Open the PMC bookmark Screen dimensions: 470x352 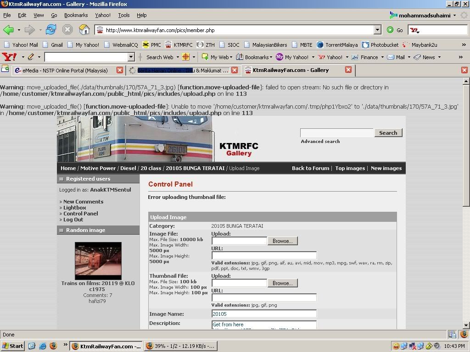coord(151,45)
